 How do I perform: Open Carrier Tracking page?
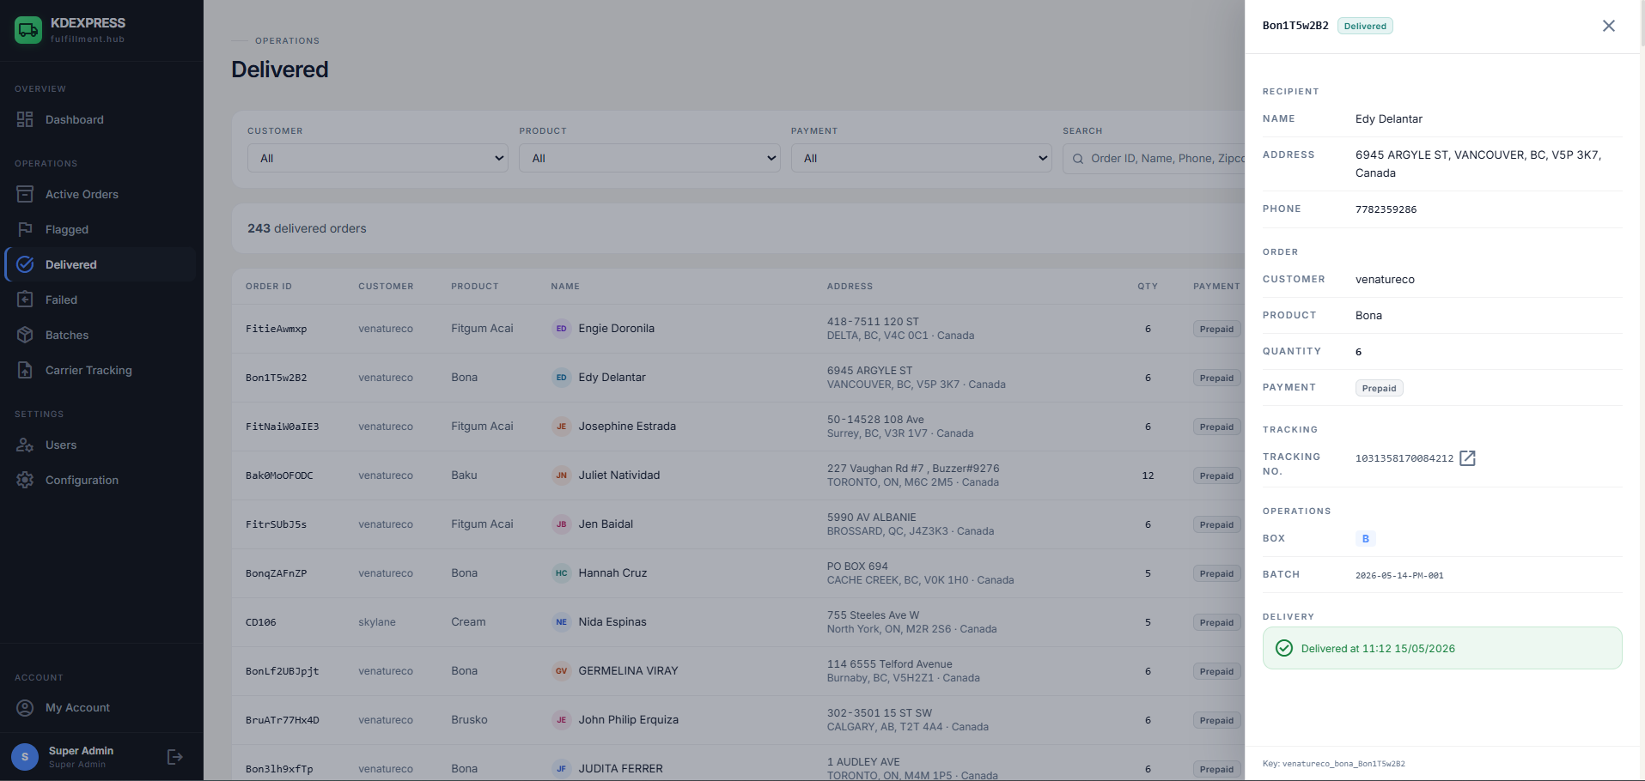tap(101, 370)
